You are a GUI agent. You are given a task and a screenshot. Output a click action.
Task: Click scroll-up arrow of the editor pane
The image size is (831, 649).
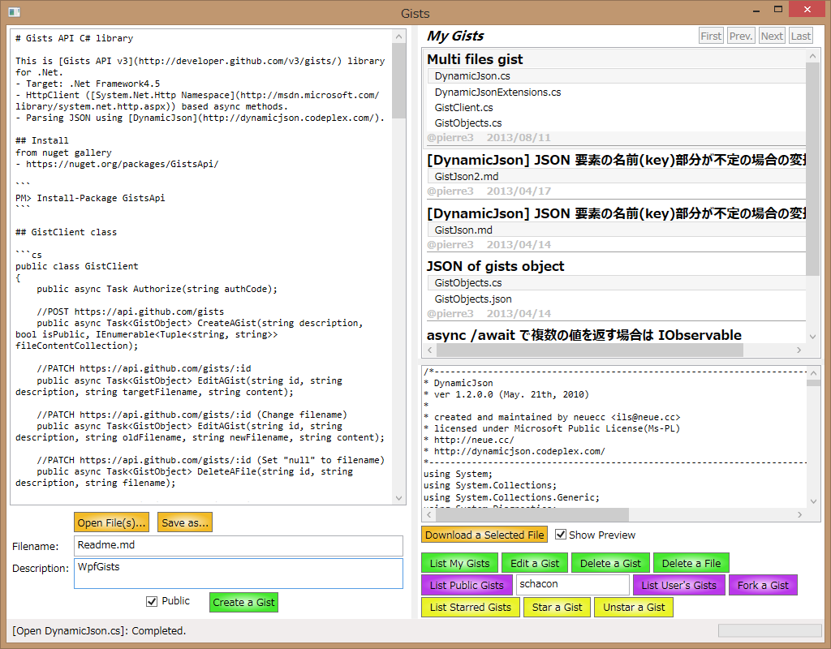[399, 36]
